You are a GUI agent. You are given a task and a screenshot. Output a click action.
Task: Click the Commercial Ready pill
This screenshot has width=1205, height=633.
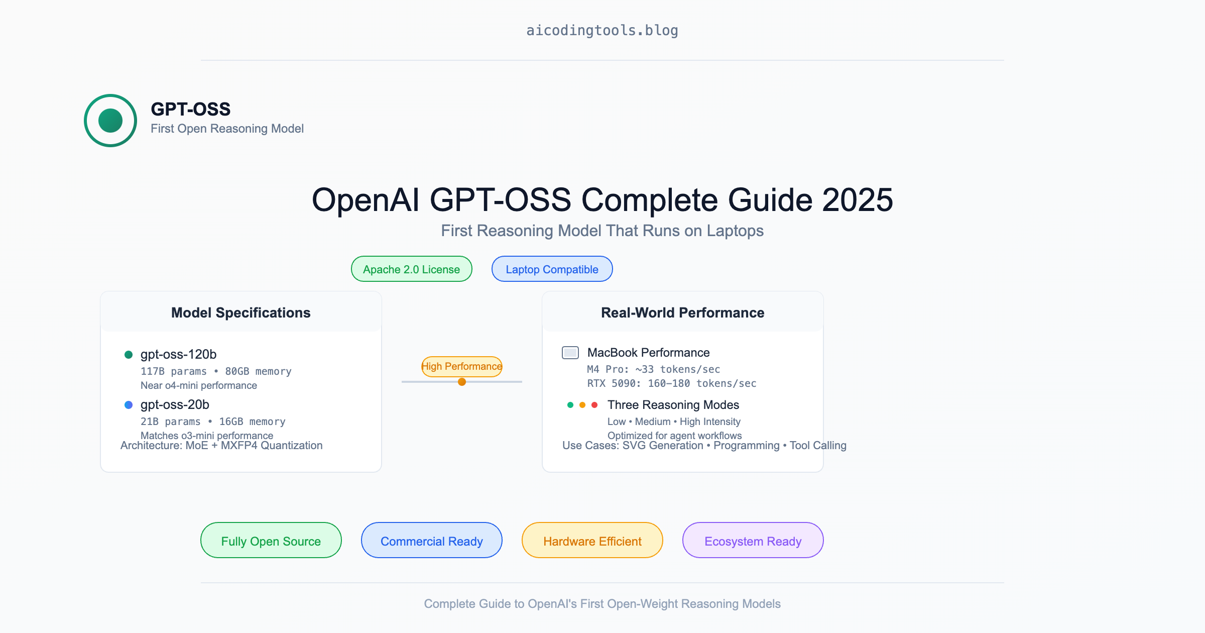coord(432,540)
